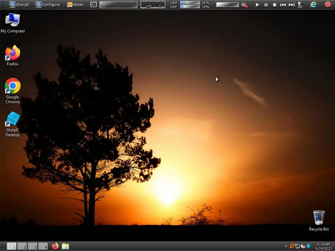This screenshot has height=251, width=335.
Task: Launch Firefox from bottom bar
Action: pyautogui.click(x=55, y=246)
